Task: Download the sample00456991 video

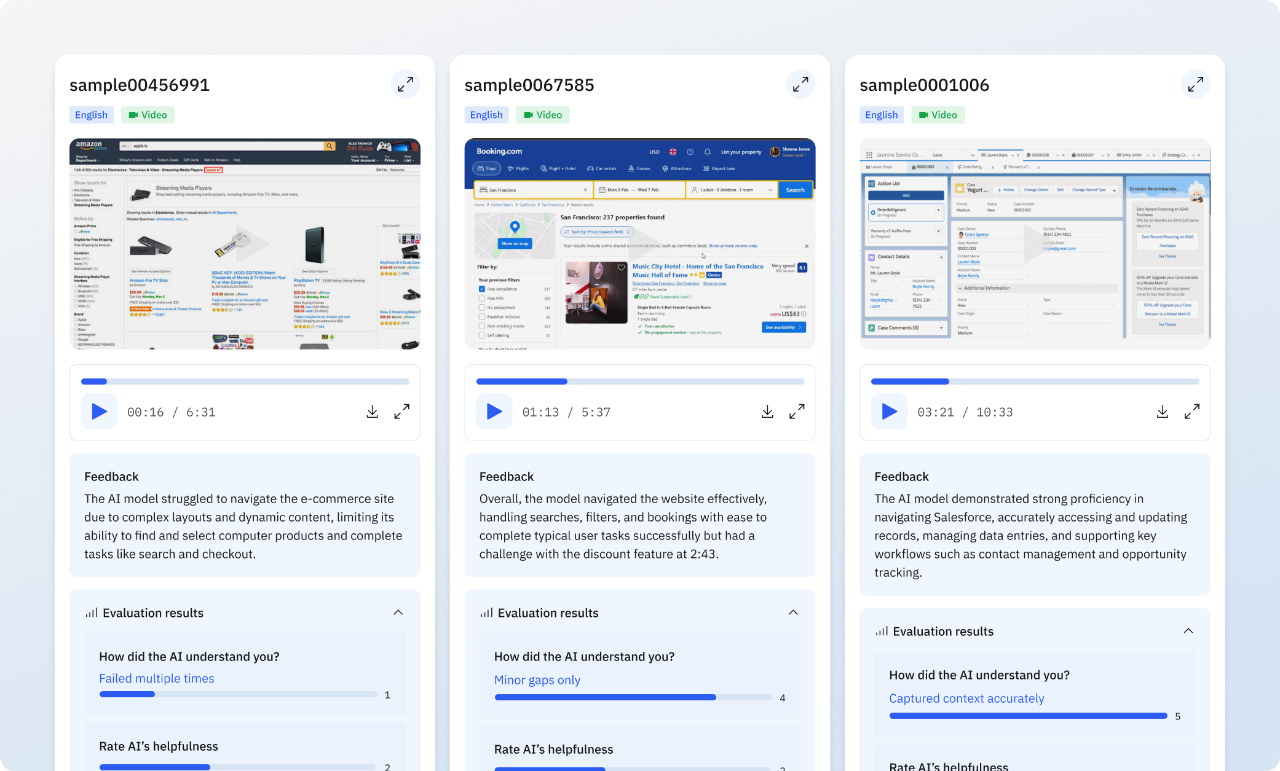Action: point(372,412)
